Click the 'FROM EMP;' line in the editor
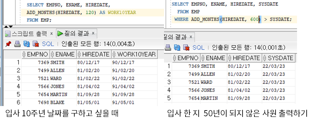 tap(39, 20)
